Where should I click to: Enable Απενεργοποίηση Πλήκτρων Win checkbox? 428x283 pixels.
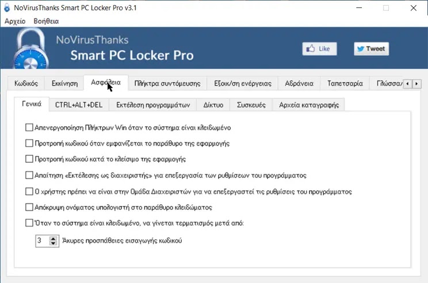click(29, 128)
